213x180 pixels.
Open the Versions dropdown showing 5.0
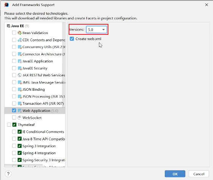[96, 29]
